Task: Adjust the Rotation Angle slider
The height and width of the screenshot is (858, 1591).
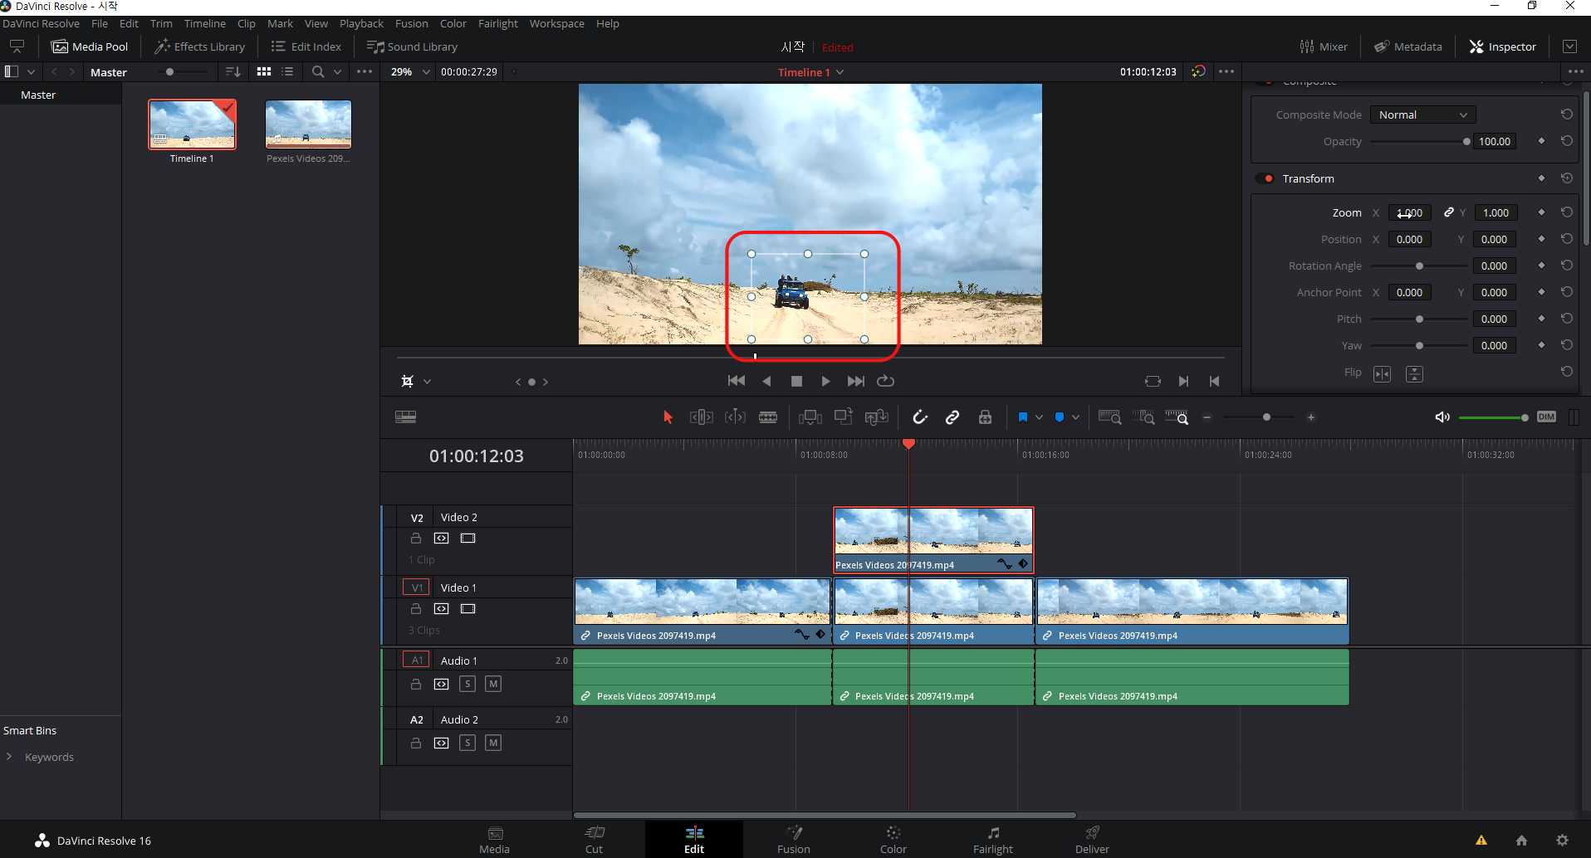Action: coord(1419,266)
